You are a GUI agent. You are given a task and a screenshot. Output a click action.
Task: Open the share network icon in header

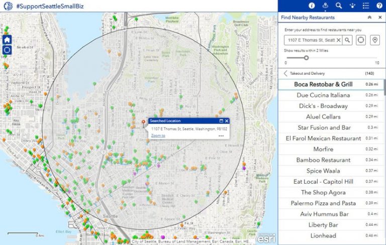tap(352, 6)
